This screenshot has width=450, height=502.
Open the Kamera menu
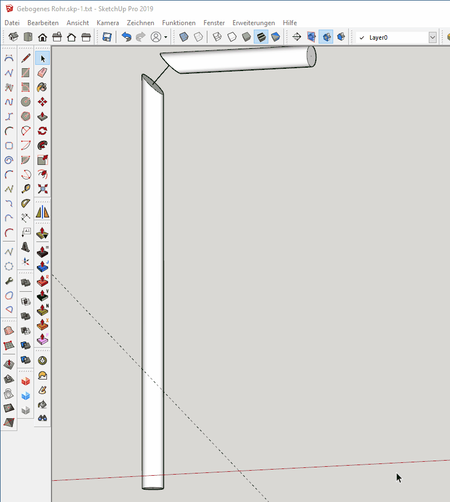(x=107, y=23)
